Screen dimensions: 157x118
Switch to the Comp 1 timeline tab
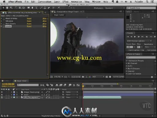pyautogui.click(x=7, y=81)
